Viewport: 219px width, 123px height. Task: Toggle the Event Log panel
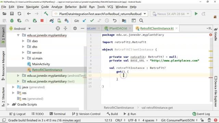201,114
